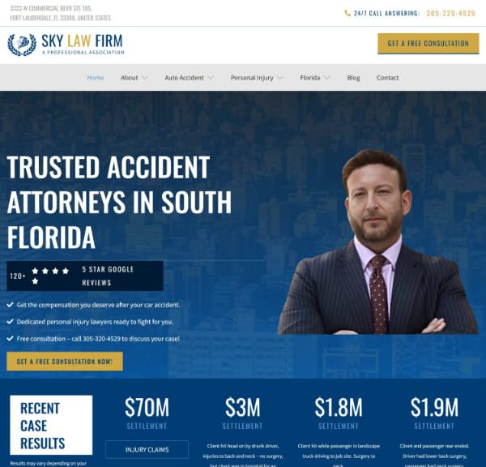Click the attorney portrait photo
This screenshot has height=467, width=486.
click(377, 242)
